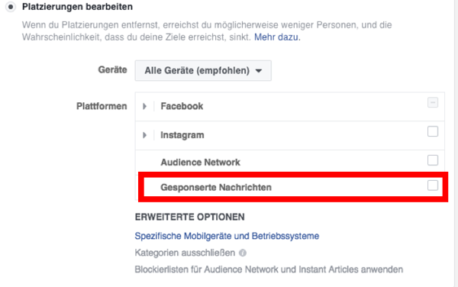The width and height of the screenshot is (458, 287).
Task: Expand the Facebook platform arrow
Action: [144, 106]
